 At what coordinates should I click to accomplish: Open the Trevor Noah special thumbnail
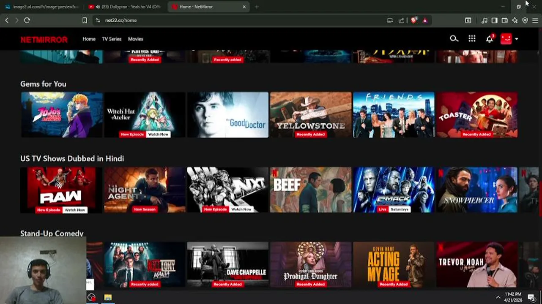pyautogui.click(x=476, y=265)
